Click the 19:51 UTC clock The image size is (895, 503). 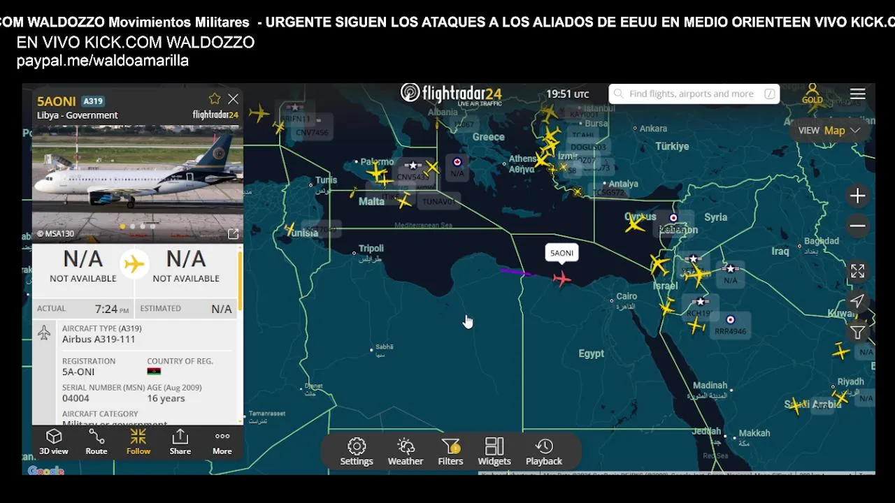point(568,94)
